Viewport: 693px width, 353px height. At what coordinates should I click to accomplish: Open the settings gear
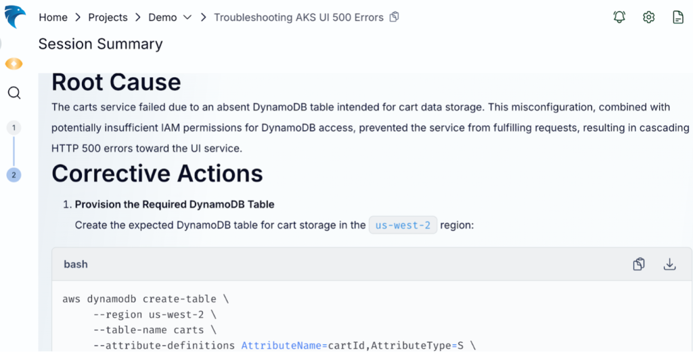pyautogui.click(x=648, y=18)
